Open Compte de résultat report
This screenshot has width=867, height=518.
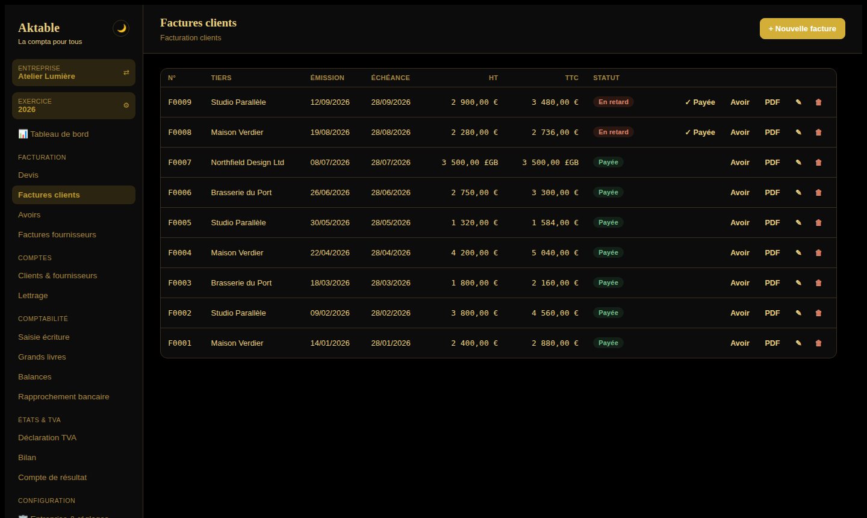click(x=73, y=477)
